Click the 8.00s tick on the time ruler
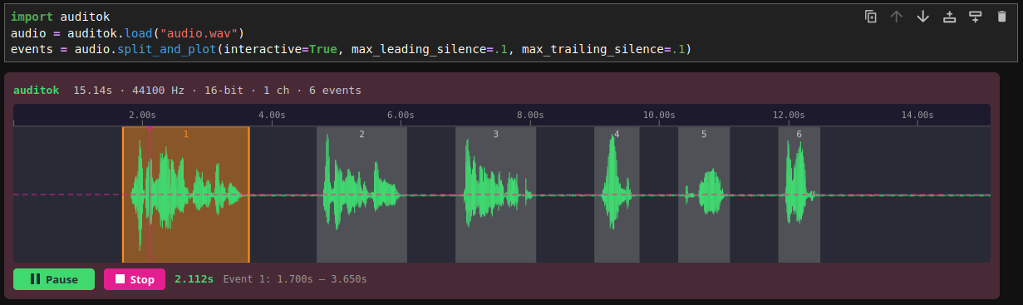 click(529, 115)
